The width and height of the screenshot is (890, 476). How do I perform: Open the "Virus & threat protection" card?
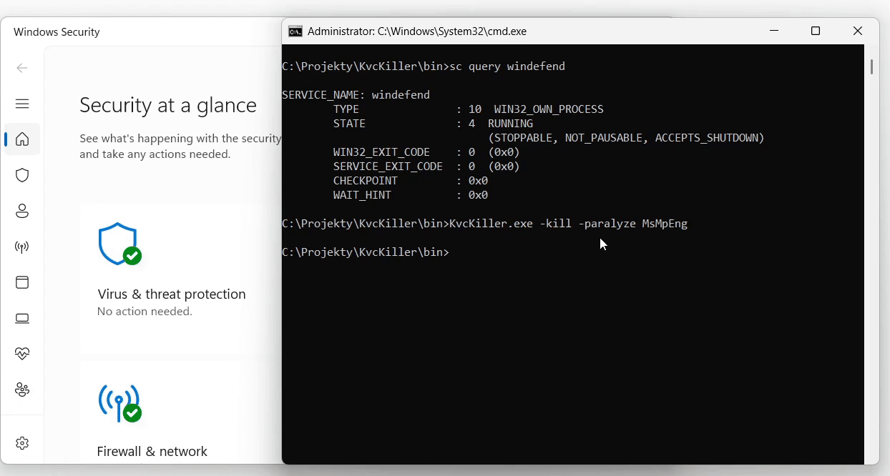click(172, 294)
